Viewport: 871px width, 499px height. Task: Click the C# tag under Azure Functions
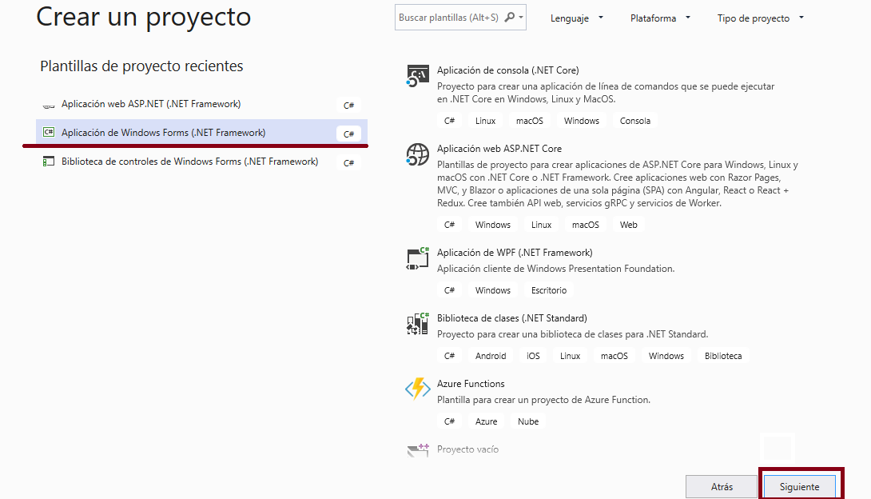(449, 421)
